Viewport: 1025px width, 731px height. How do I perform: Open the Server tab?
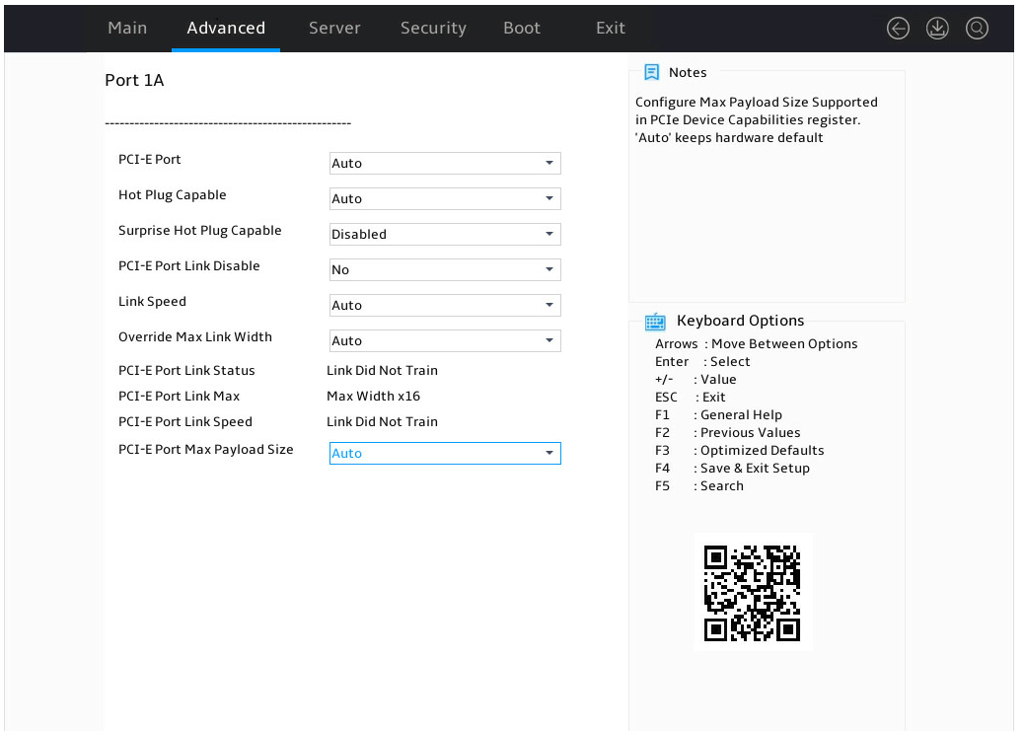[334, 28]
